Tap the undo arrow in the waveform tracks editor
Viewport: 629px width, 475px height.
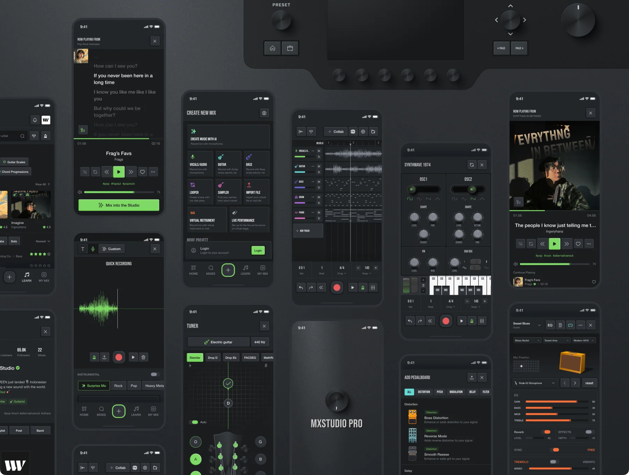coord(301,287)
